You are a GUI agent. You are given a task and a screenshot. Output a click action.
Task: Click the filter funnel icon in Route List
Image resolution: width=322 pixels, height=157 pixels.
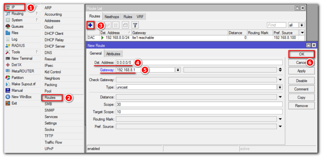pyautogui.click(x=135, y=25)
